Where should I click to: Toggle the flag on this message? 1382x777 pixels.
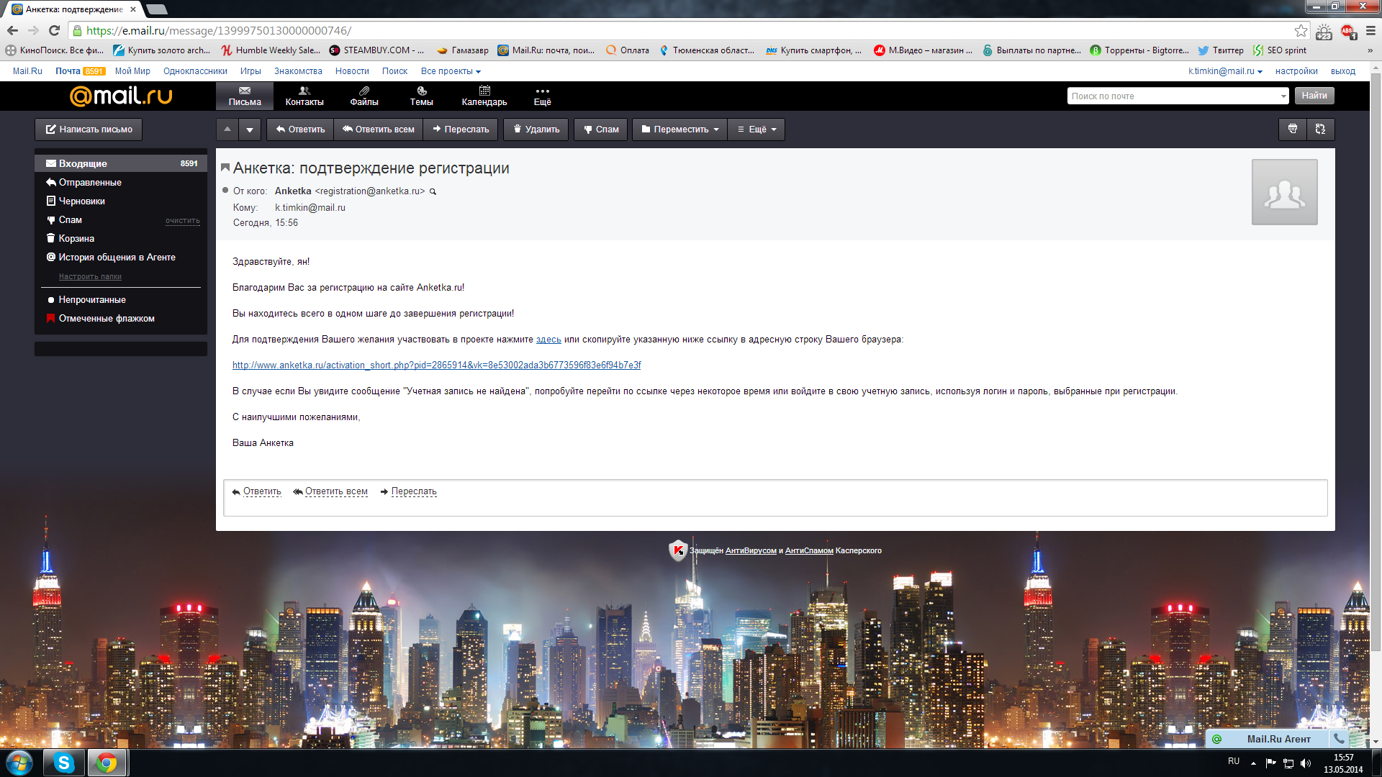click(x=225, y=168)
